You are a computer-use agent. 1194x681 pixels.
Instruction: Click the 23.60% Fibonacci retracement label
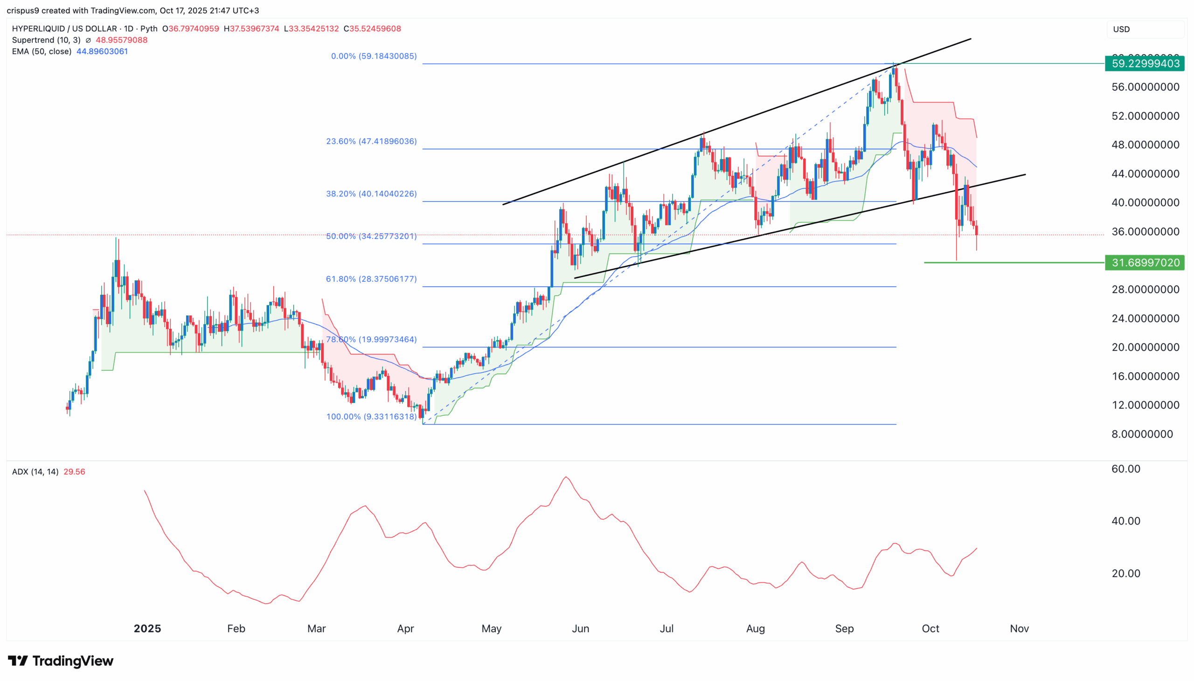(x=371, y=141)
